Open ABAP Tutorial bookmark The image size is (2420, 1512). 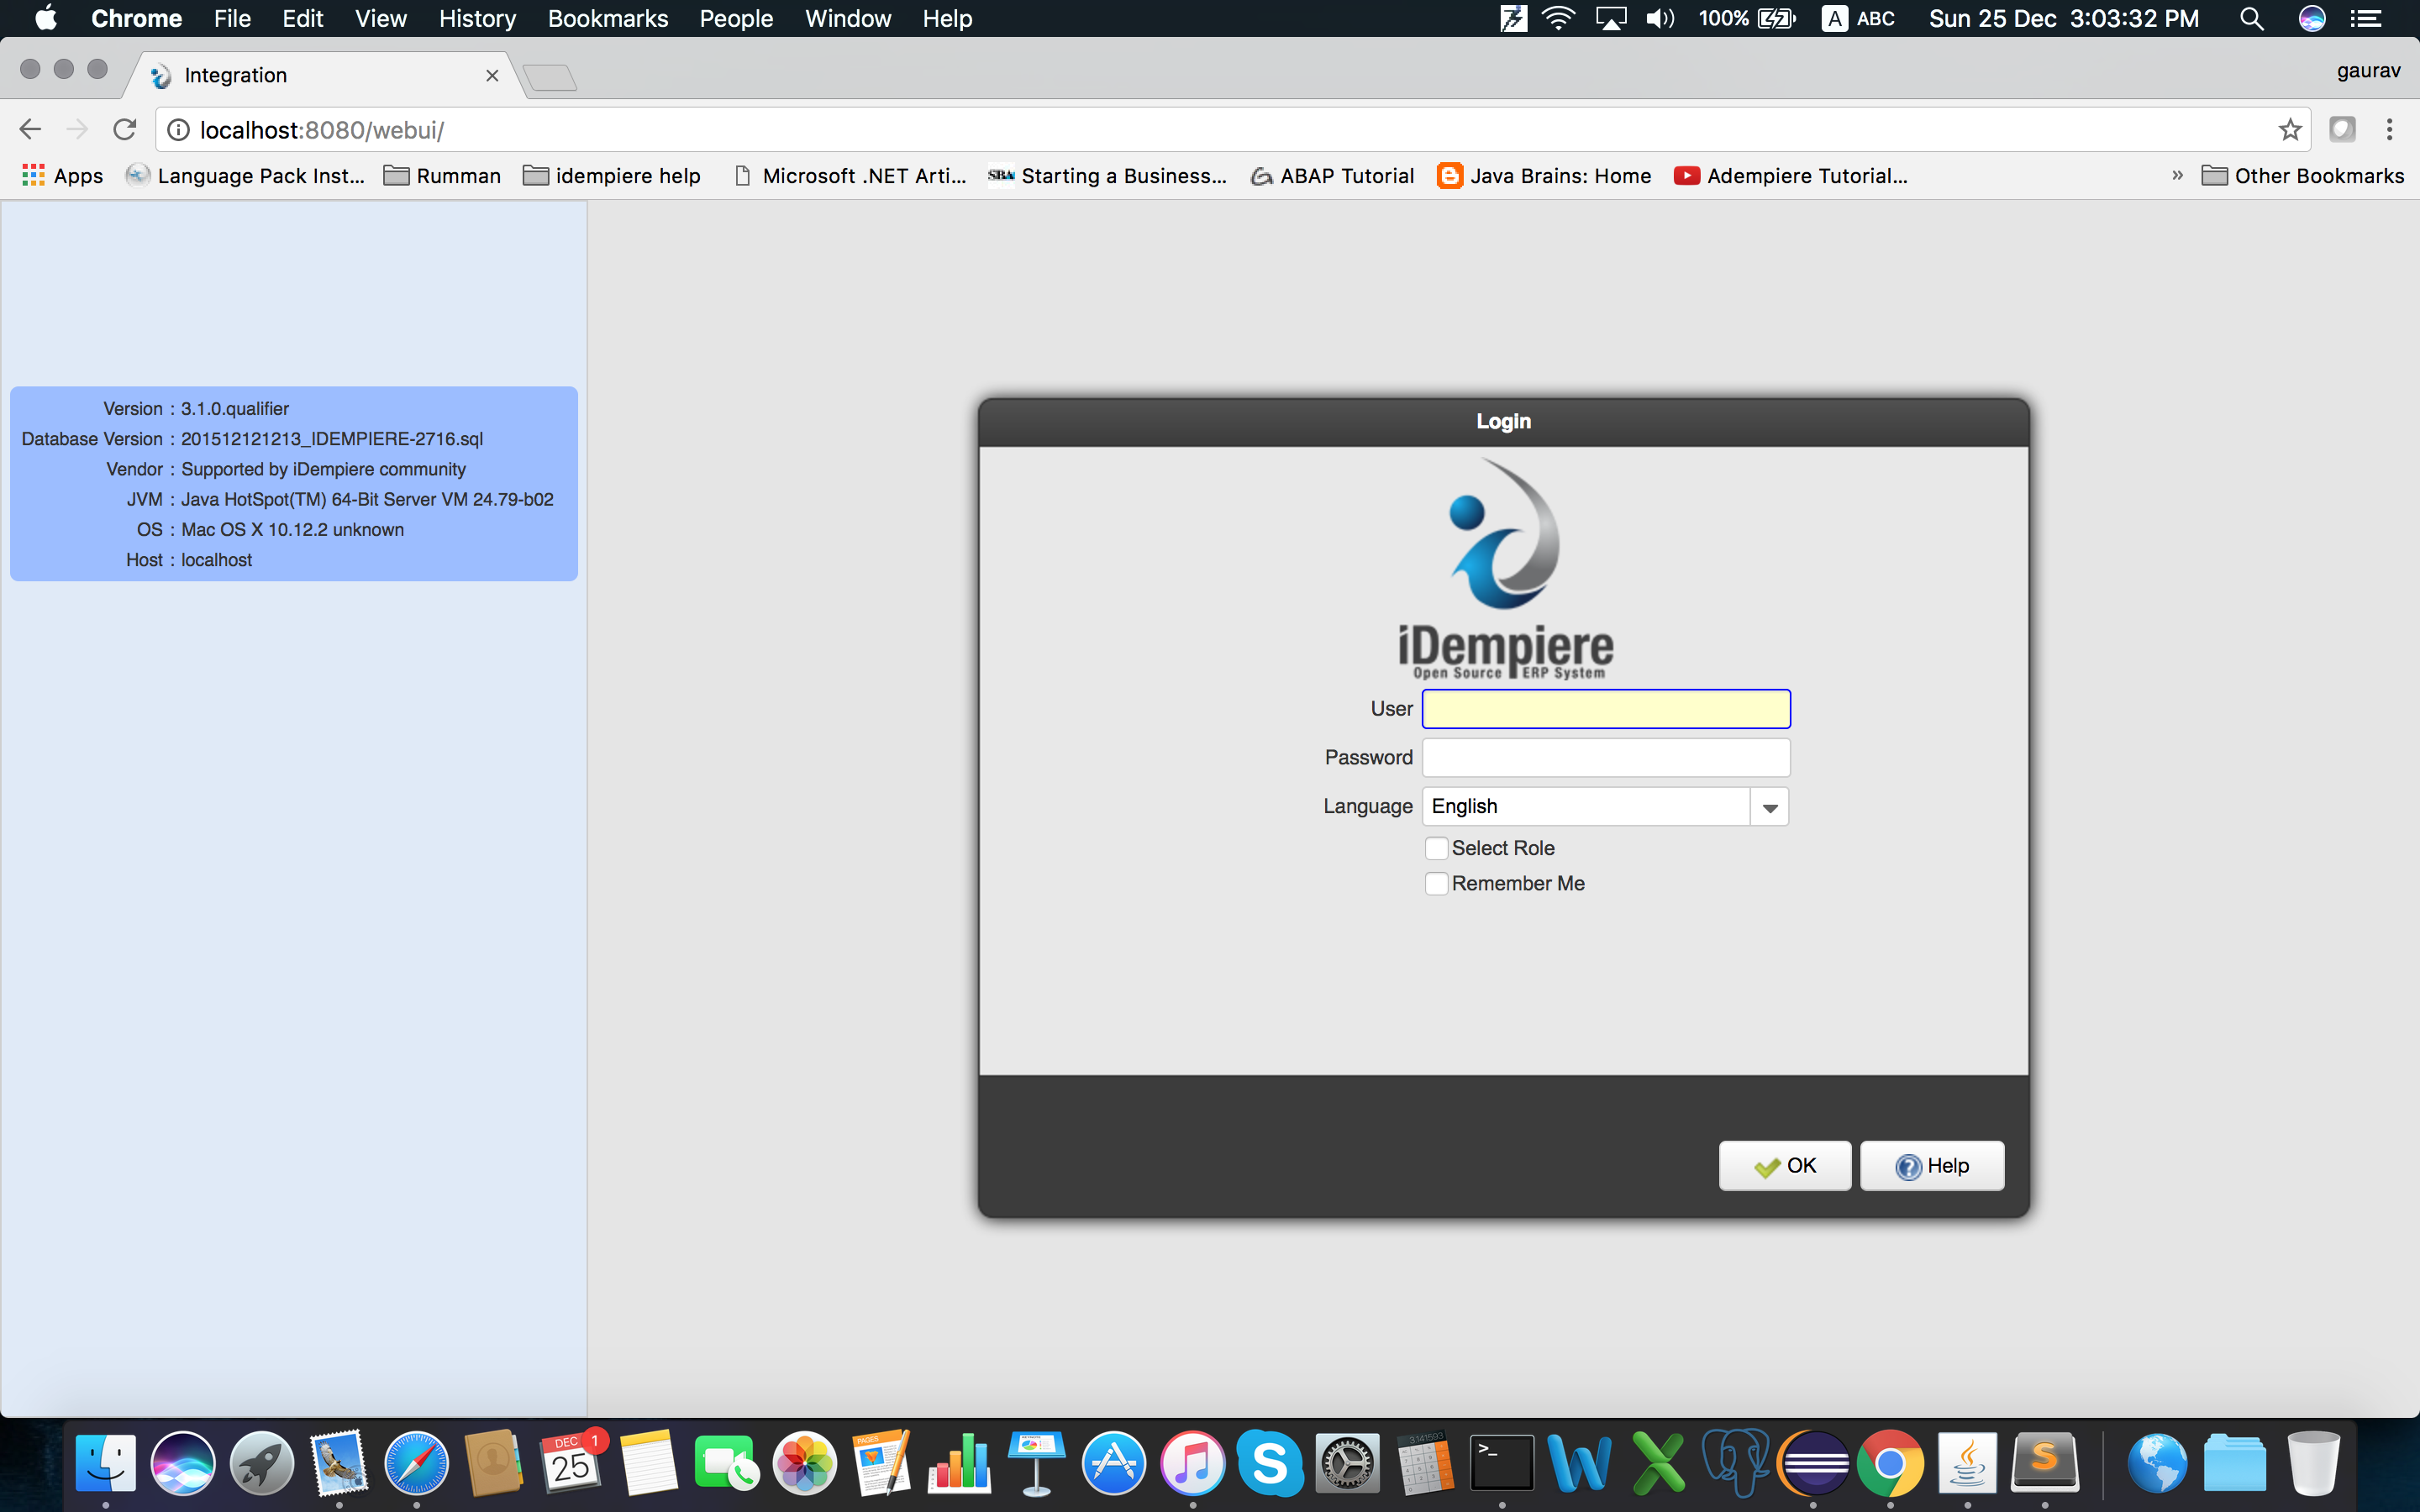(1333, 176)
